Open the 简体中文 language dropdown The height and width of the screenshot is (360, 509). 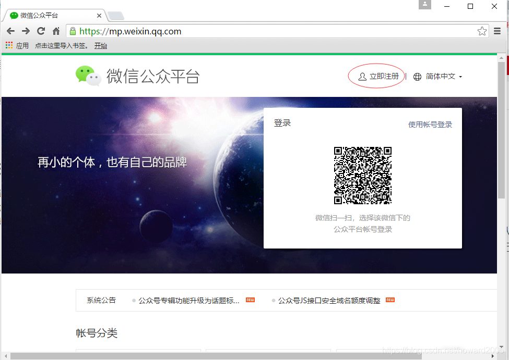point(443,77)
